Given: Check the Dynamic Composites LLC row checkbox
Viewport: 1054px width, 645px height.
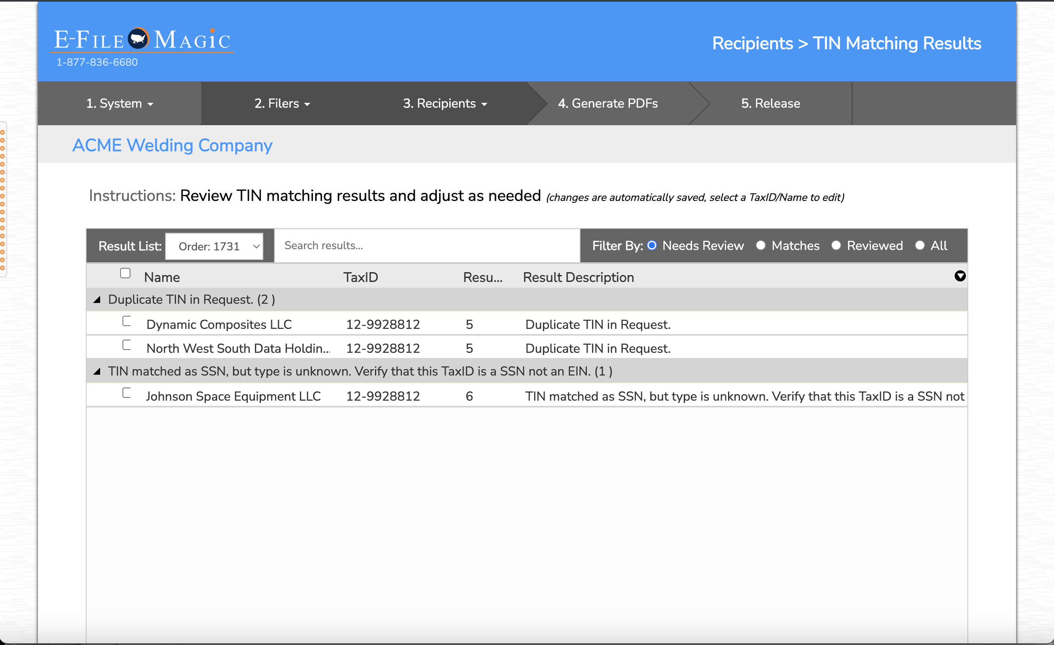Looking at the screenshot, I should click(x=126, y=321).
